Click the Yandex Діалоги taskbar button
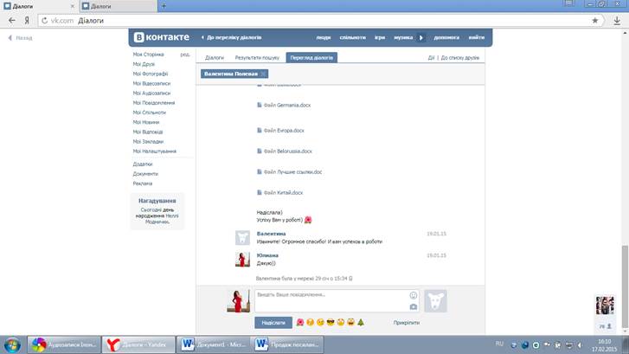 tap(138, 344)
